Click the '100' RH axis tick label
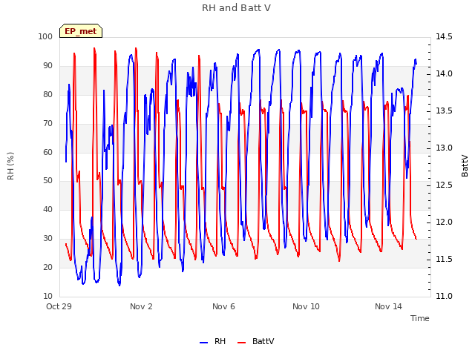Viewport: 475px width, 356px height. pyautogui.click(x=45, y=36)
